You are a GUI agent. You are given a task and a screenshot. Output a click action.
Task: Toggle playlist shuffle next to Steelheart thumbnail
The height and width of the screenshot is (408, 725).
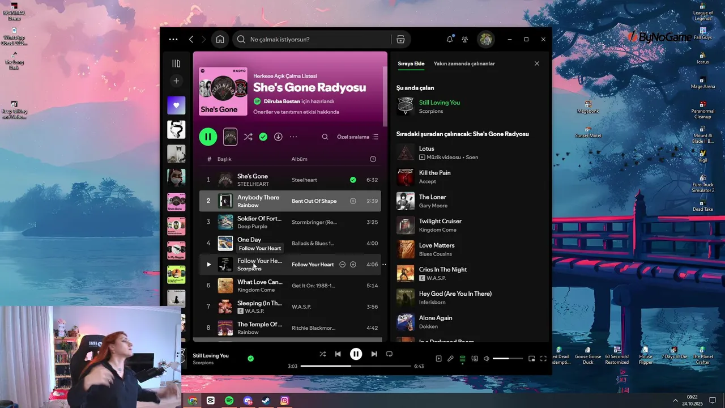248,137
